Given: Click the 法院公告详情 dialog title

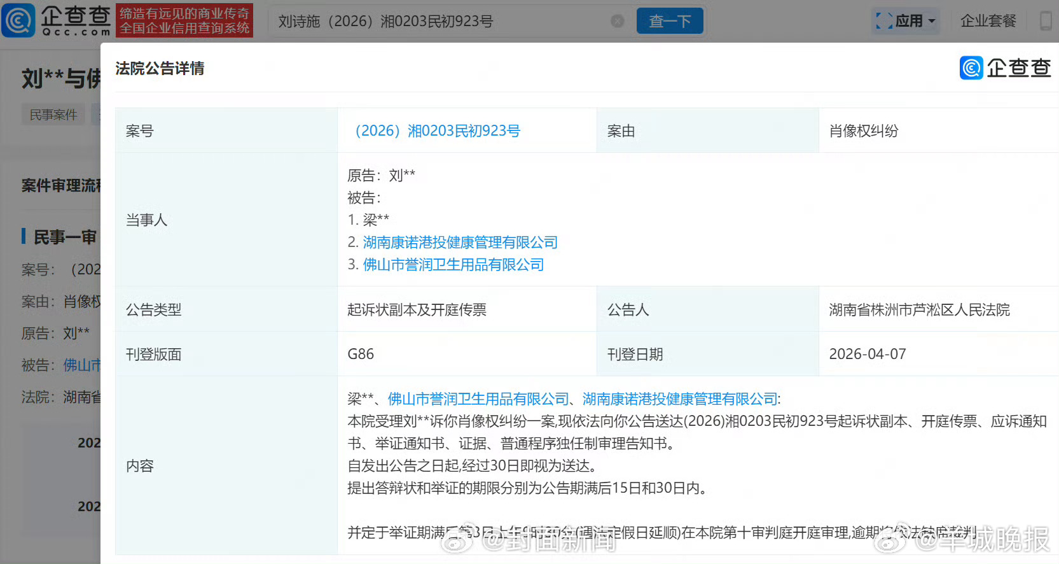Looking at the screenshot, I should point(160,69).
